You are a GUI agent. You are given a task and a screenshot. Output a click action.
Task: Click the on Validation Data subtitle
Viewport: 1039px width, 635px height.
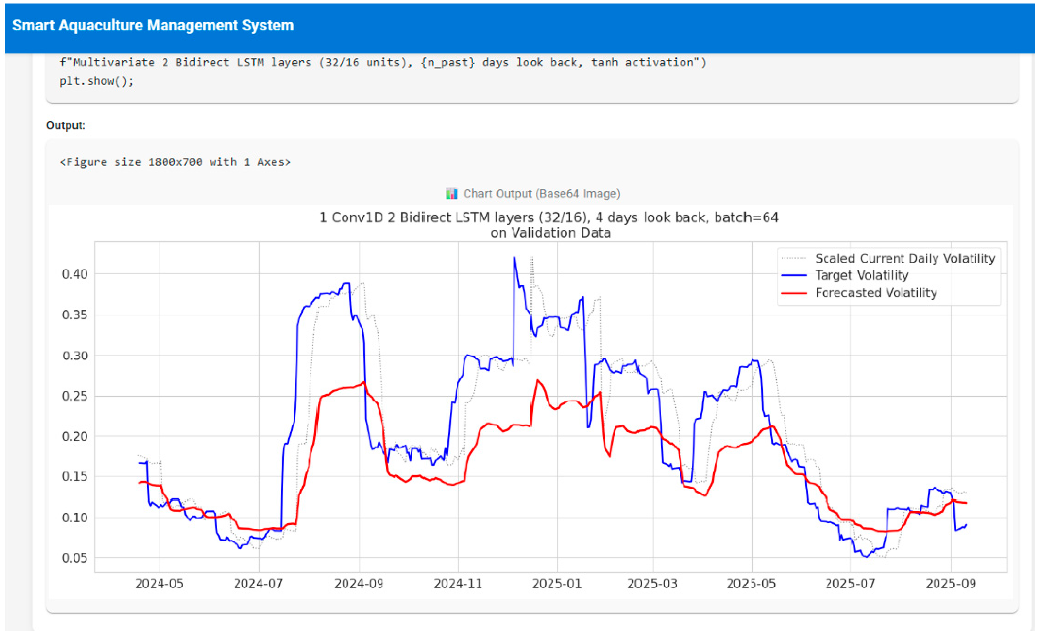coord(550,233)
